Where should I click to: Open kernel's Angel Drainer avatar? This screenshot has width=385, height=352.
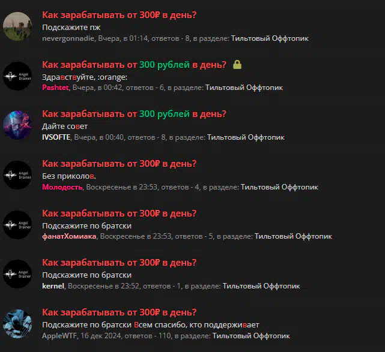coord(17,274)
